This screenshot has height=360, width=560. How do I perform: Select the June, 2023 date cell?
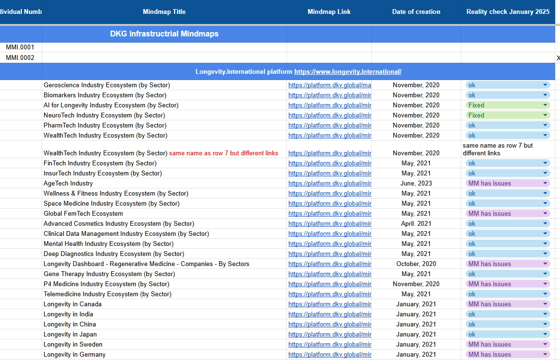tap(416, 184)
